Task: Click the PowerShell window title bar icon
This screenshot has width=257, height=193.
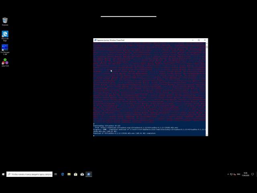Action: [x=95, y=40]
